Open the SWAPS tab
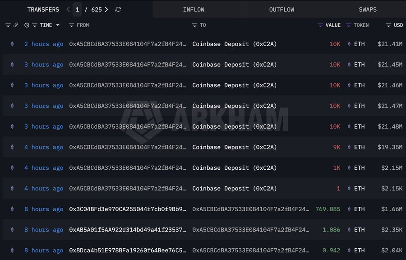The height and width of the screenshot is (260, 406). click(x=368, y=9)
